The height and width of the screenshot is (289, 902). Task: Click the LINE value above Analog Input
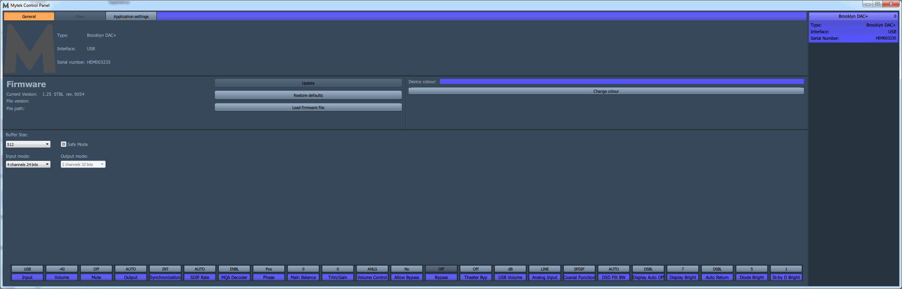[545, 269]
